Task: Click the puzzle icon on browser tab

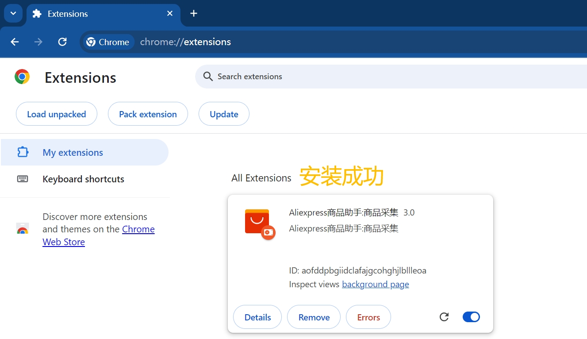Action: 37,14
